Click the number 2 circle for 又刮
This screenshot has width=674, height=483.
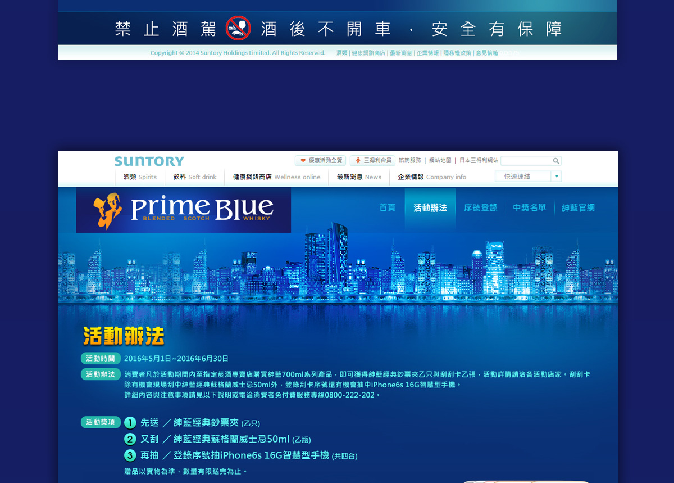click(x=130, y=439)
